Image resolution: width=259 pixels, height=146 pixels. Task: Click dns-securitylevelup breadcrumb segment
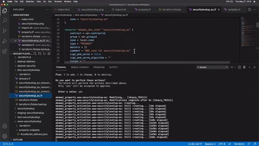pos(86,15)
